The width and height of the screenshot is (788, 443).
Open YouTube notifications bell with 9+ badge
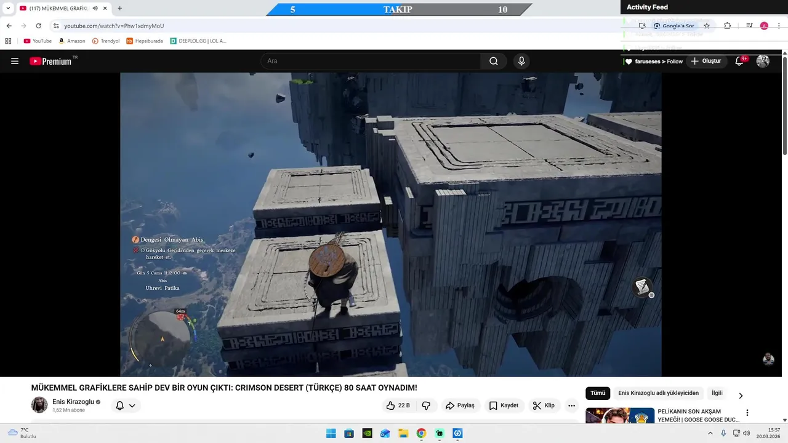pos(741,61)
